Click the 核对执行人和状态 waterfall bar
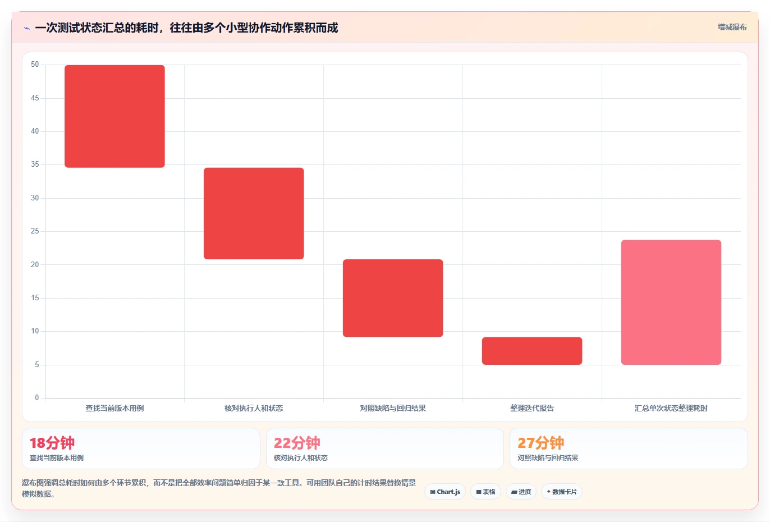The height and width of the screenshot is (522, 770). [254, 213]
